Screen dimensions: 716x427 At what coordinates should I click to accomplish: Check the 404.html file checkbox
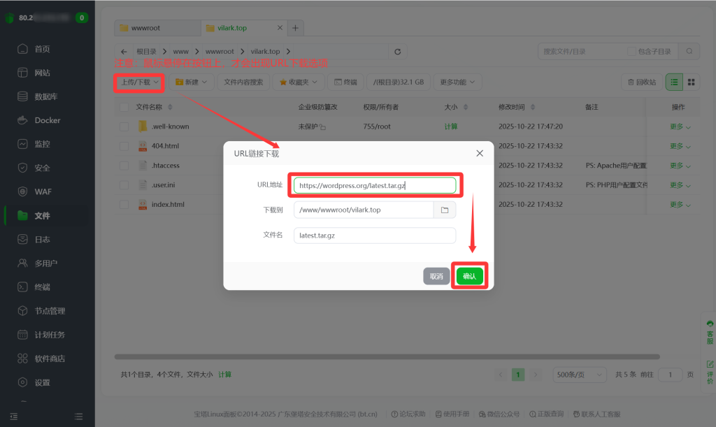(124, 145)
